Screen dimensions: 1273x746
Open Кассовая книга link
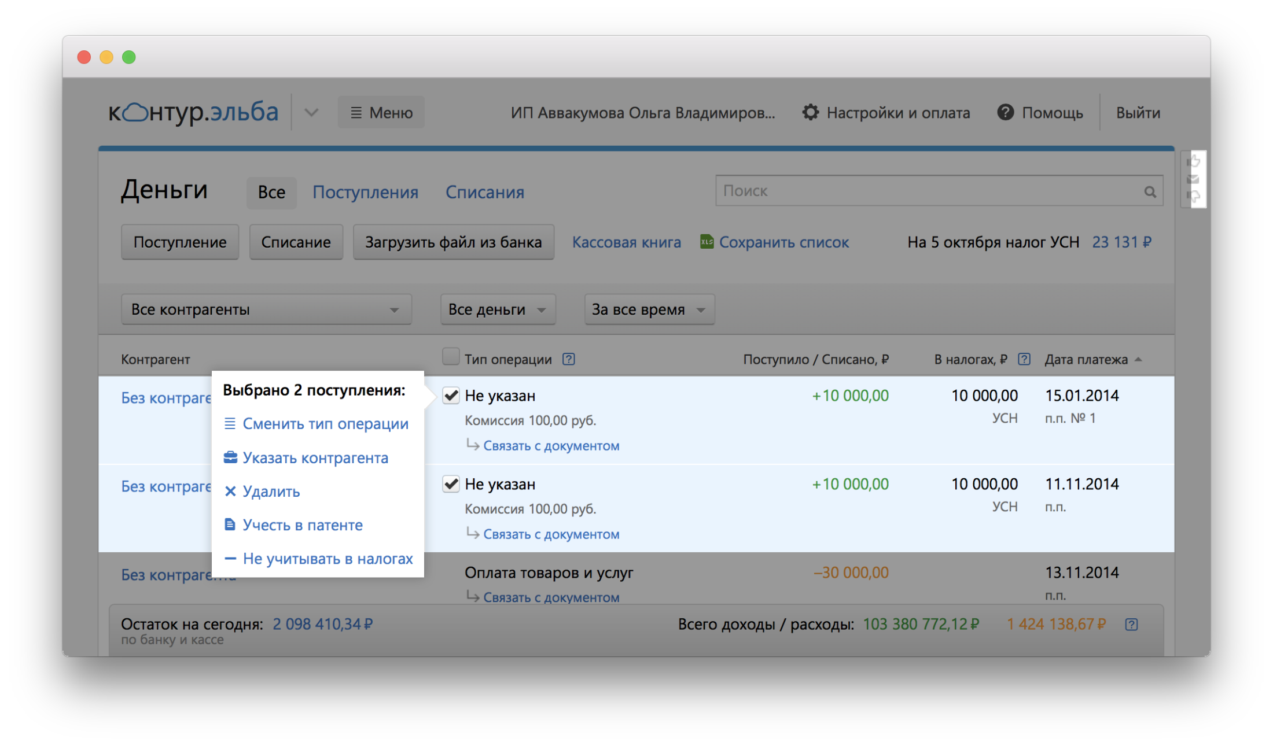627,242
